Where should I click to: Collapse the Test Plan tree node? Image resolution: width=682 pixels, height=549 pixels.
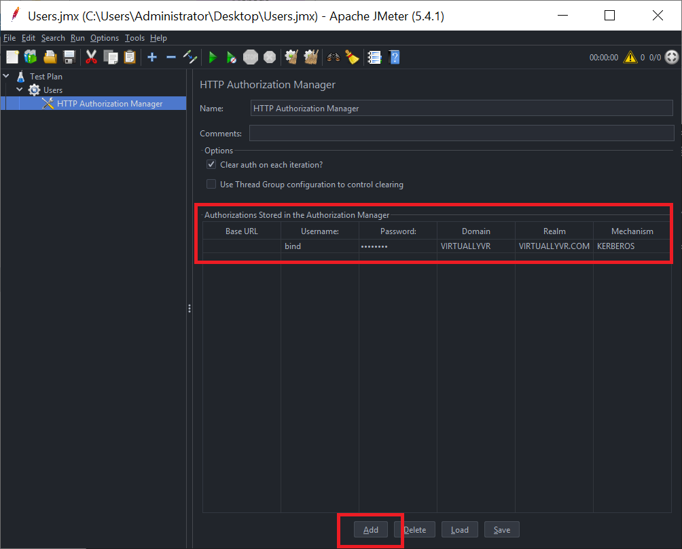click(6, 75)
